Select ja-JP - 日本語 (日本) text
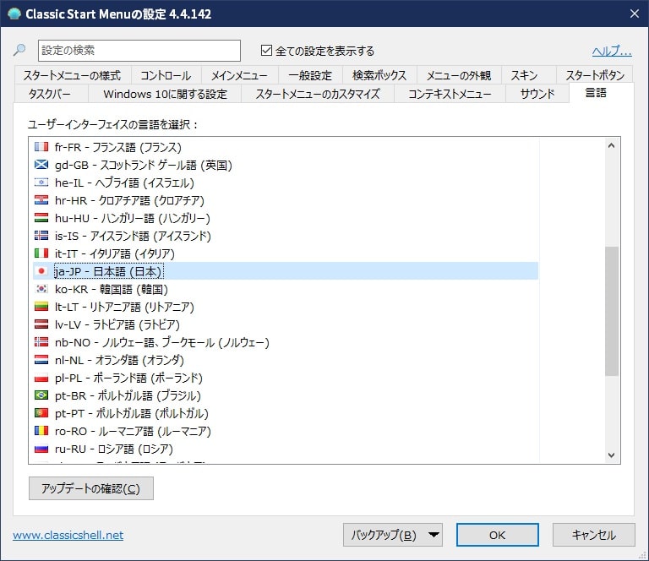Image resolution: width=649 pixels, height=561 pixels. coord(108,271)
